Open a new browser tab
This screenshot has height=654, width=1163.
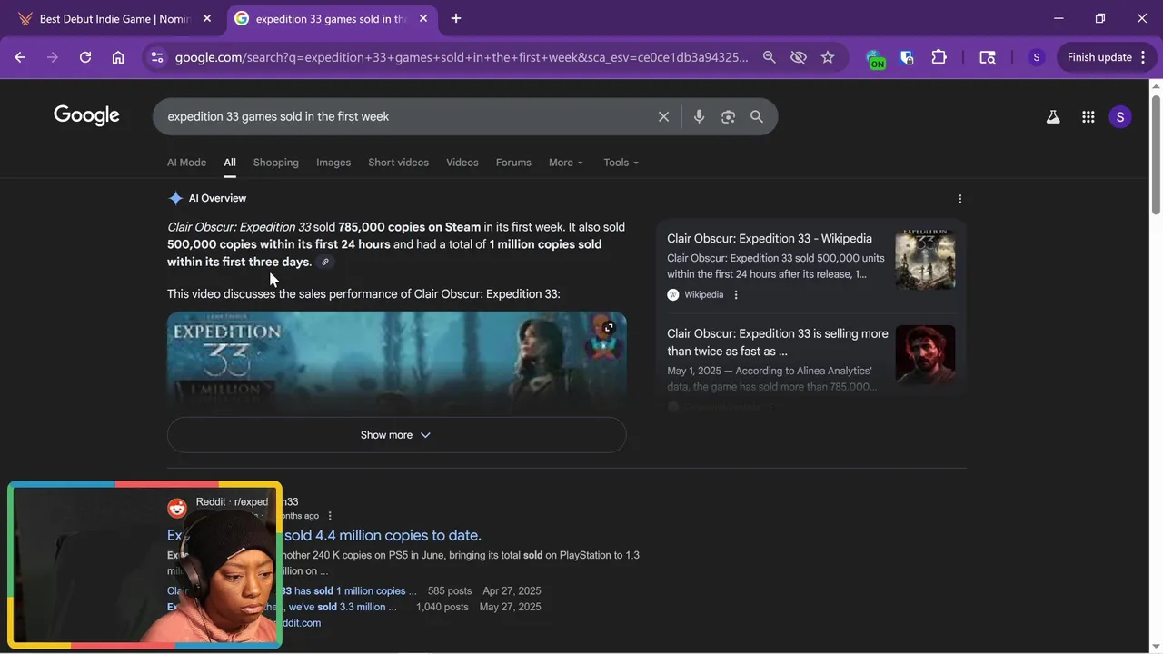456,18
